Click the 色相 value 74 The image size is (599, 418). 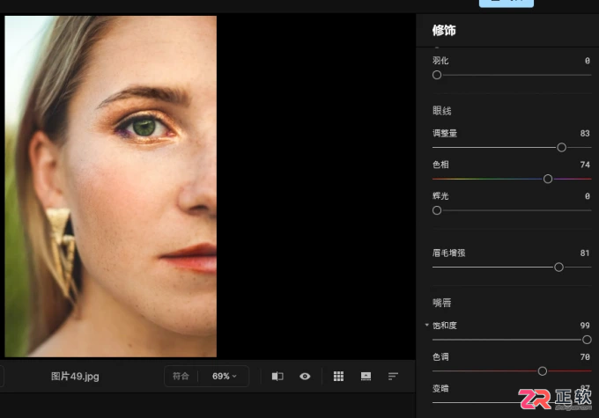click(x=585, y=165)
